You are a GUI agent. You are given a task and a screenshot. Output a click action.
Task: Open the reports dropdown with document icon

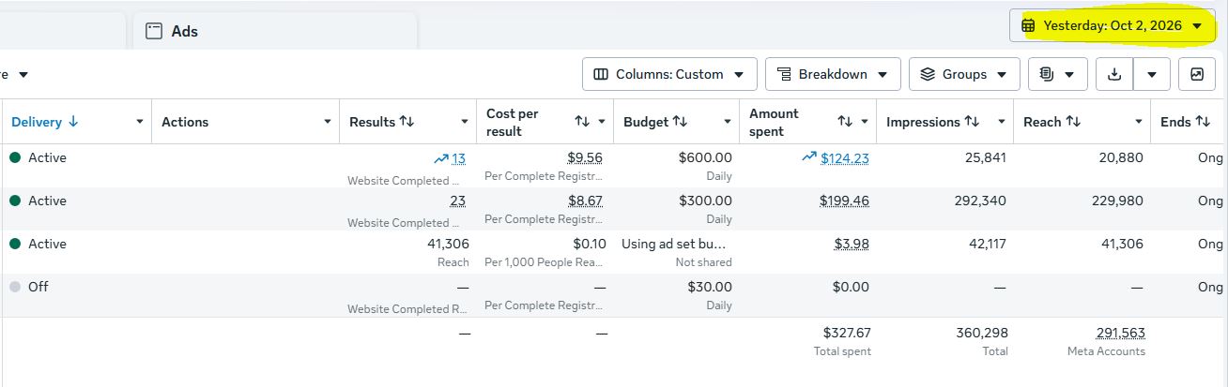[1058, 74]
